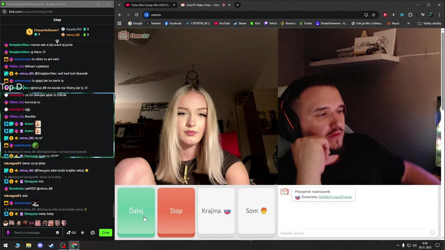Open the Chrome three-dot menu
445x250 pixels.
point(439,15)
